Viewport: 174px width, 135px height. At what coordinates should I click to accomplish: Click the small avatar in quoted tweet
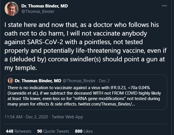tap(11, 81)
